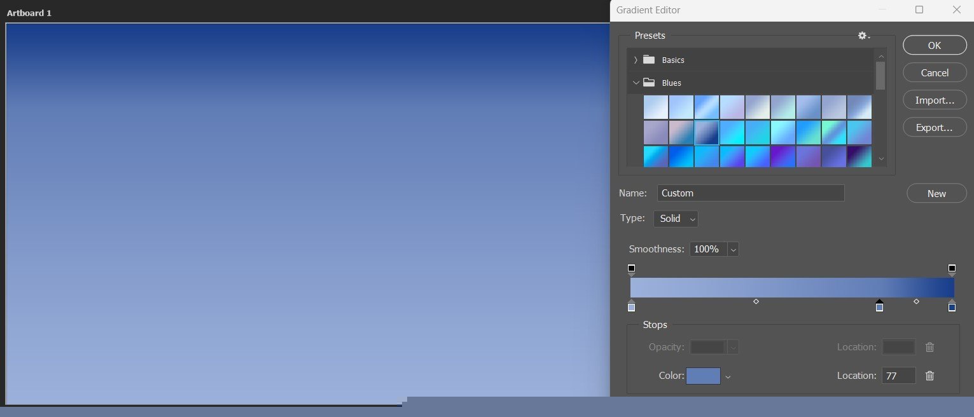Expand the Basics presets folder
Image resolution: width=974 pixels, height=417 pixels.
636,60
